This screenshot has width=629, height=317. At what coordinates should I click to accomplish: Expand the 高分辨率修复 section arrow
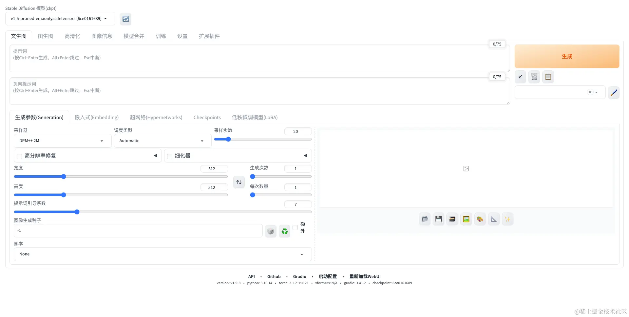pyautogui.click(x=155, y=156)
